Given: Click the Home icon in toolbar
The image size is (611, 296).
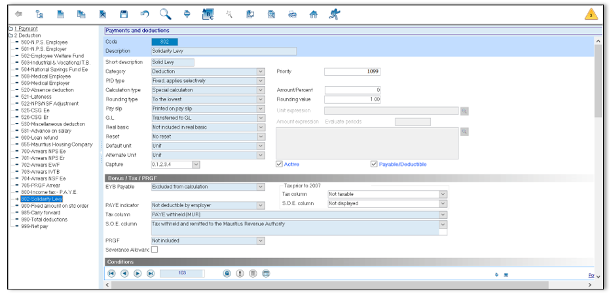Looking at the screenshot, I should (x=313, y=13).
